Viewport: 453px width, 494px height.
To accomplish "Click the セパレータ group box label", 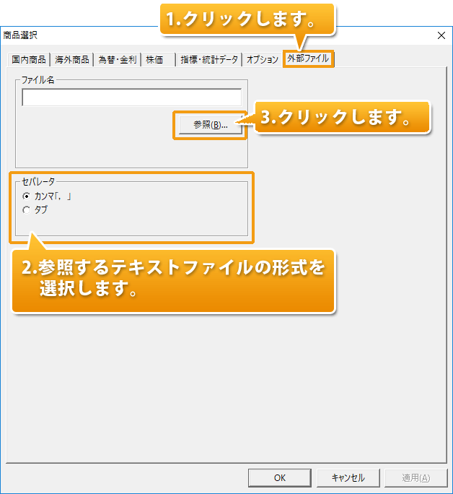I will 38,182.
